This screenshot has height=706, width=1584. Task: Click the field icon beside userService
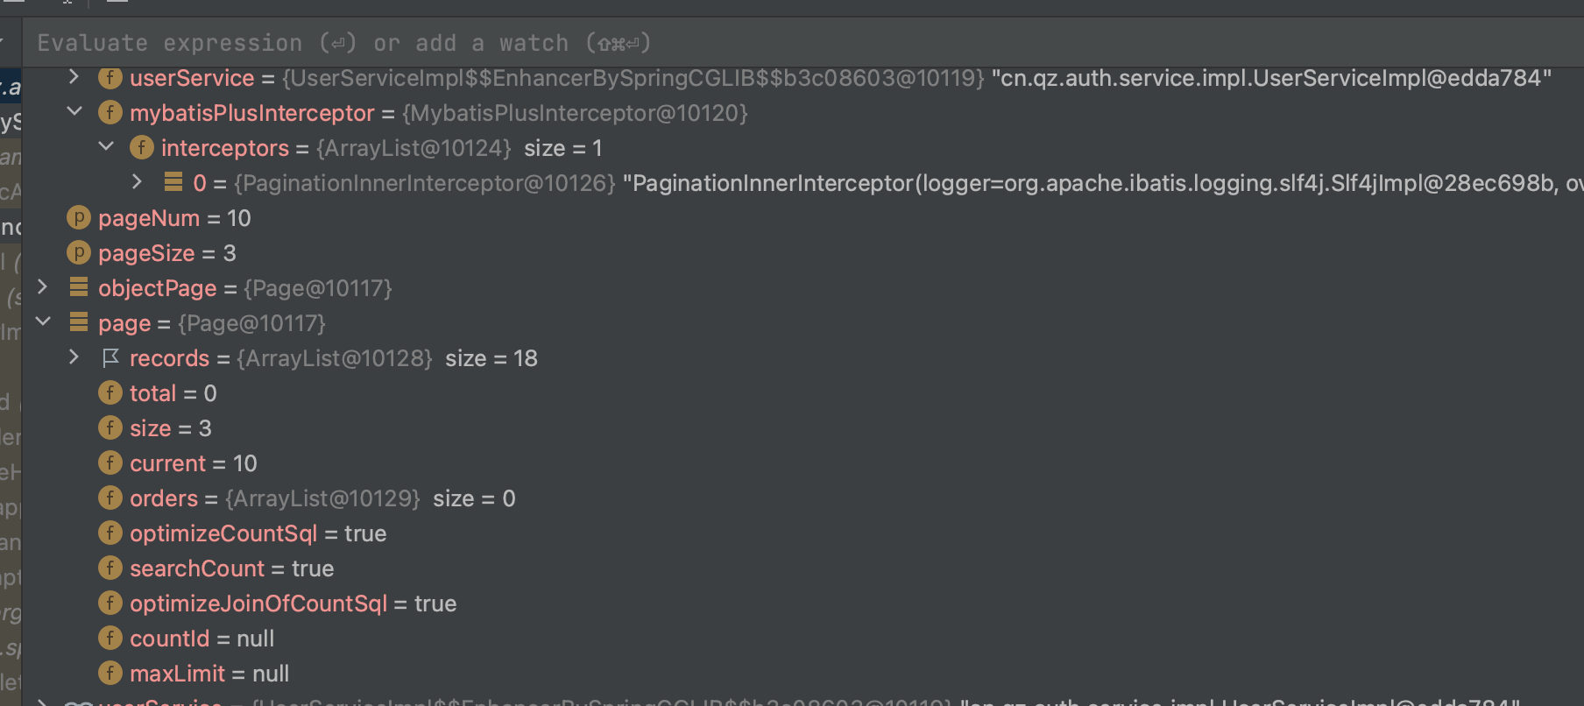click(x=110, y=78)
